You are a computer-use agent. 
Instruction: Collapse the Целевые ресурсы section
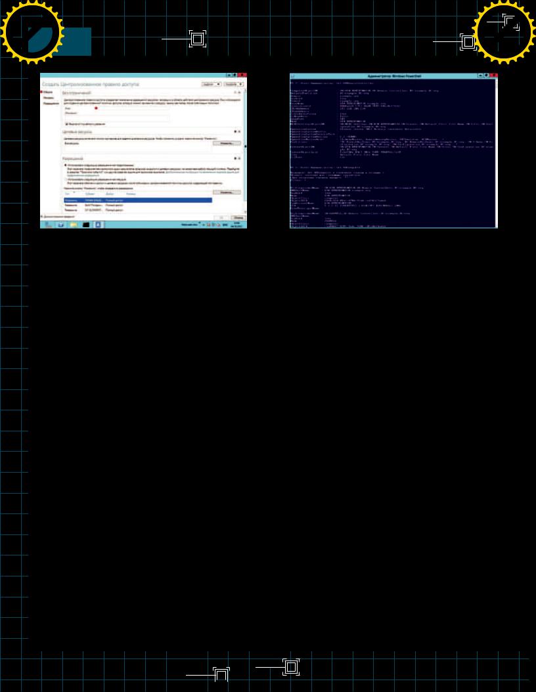tap(239, 131)
